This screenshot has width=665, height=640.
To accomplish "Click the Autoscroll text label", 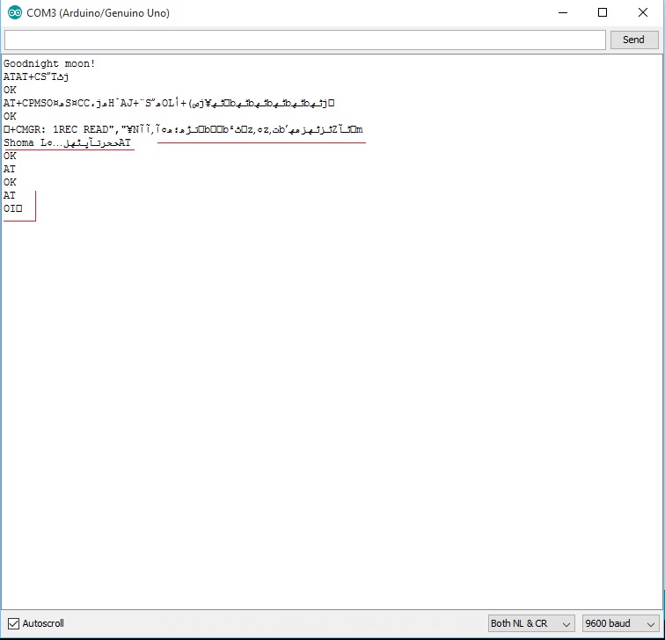I will point(43,623).
